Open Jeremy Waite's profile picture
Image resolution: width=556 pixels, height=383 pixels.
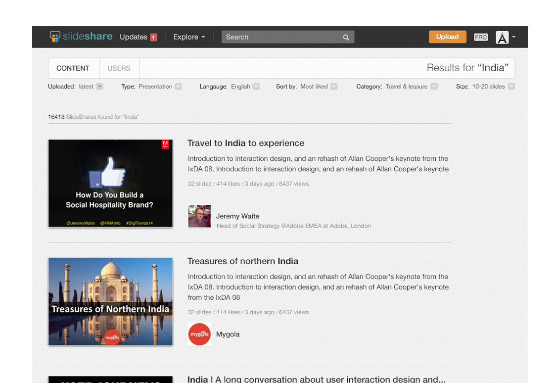click(199, 216)
